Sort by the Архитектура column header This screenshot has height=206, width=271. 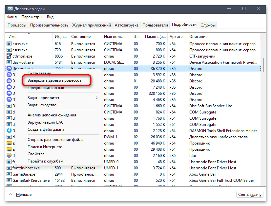[177, 37]
